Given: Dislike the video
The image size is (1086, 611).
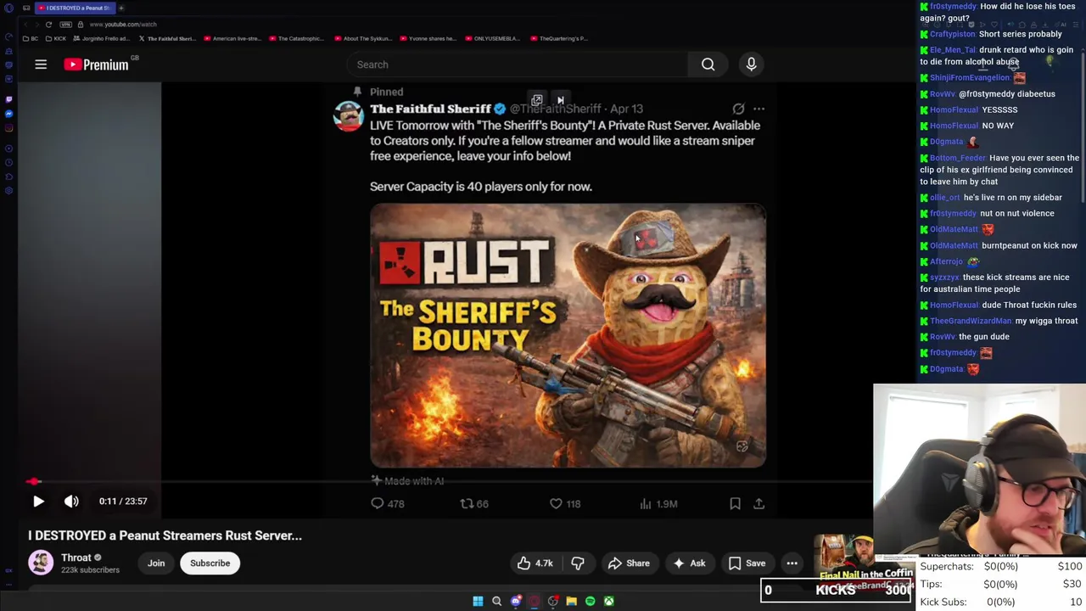Looking at the screenshot, I should (x=578, y=563).
